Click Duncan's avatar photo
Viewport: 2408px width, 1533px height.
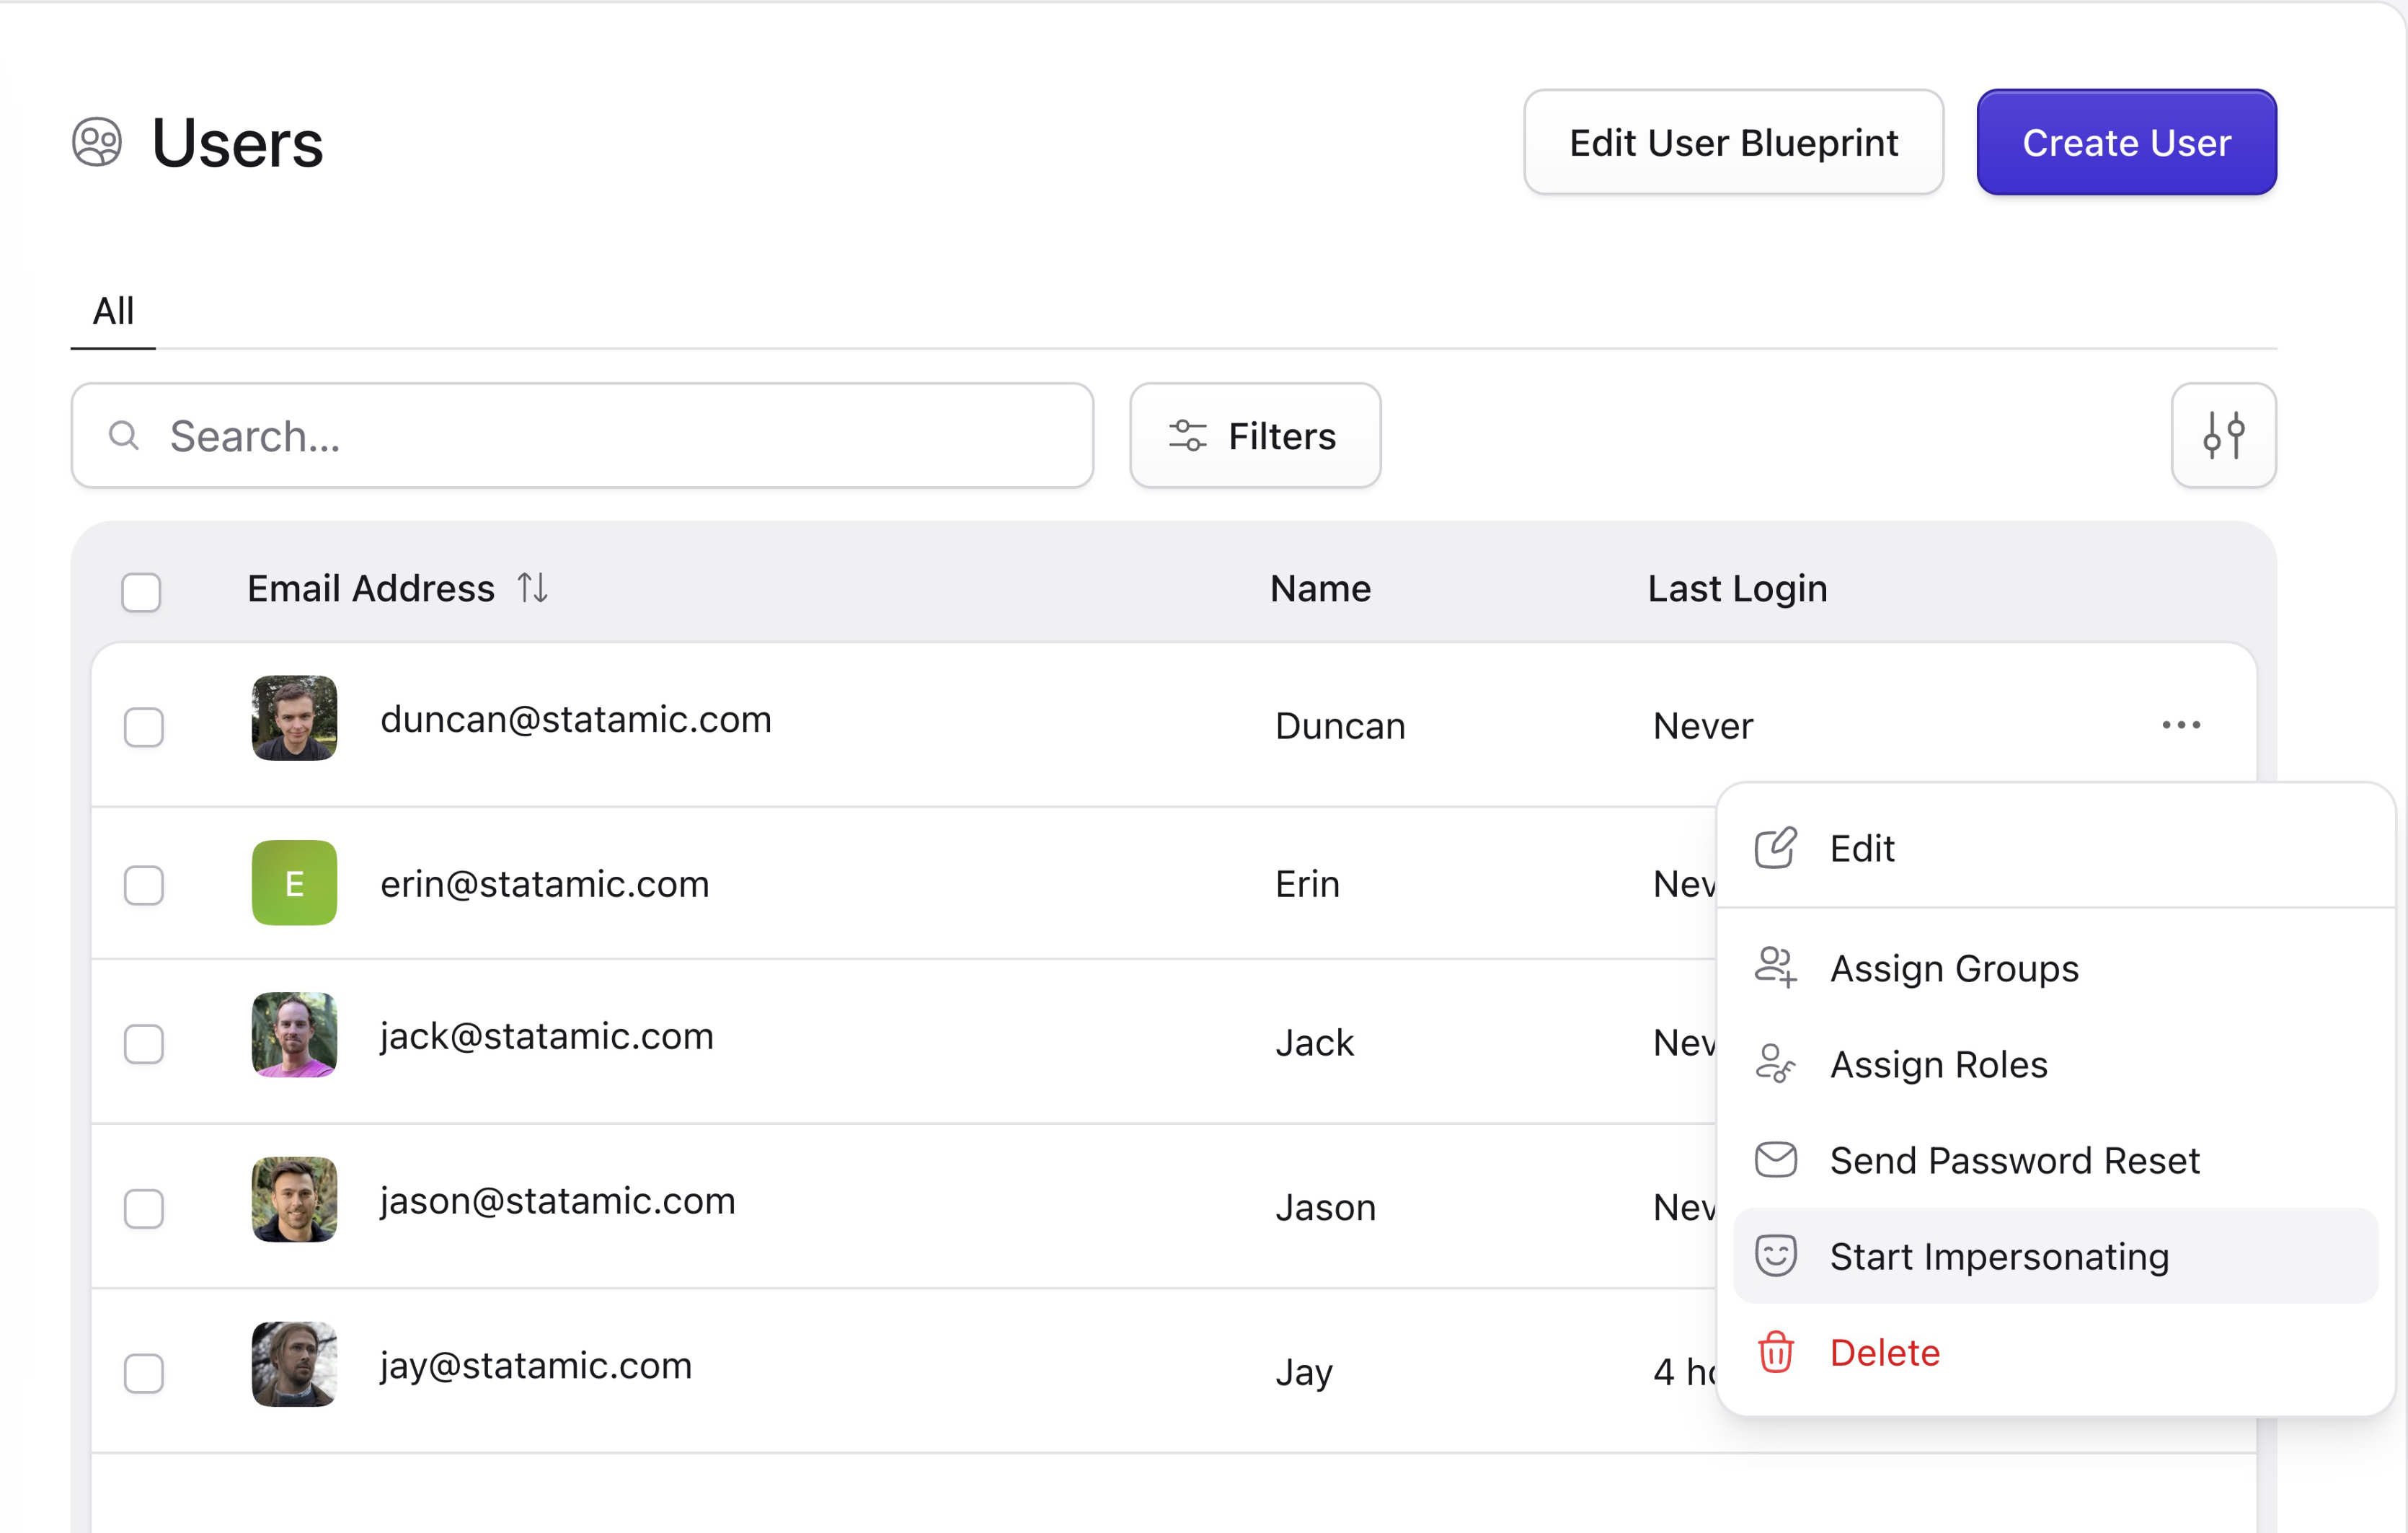pos(294,718)
